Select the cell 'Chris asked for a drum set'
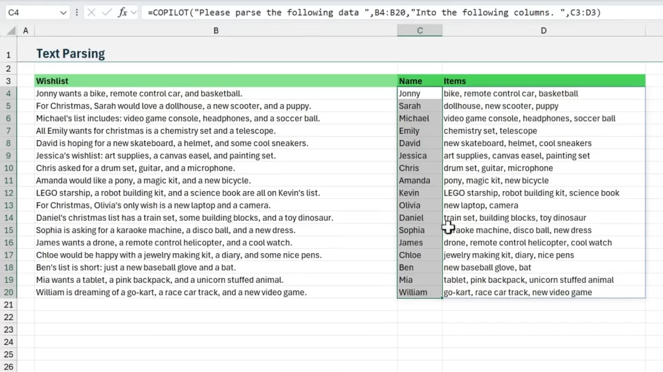The height and width of the screenshot is (372, 663). coord(216,168)
